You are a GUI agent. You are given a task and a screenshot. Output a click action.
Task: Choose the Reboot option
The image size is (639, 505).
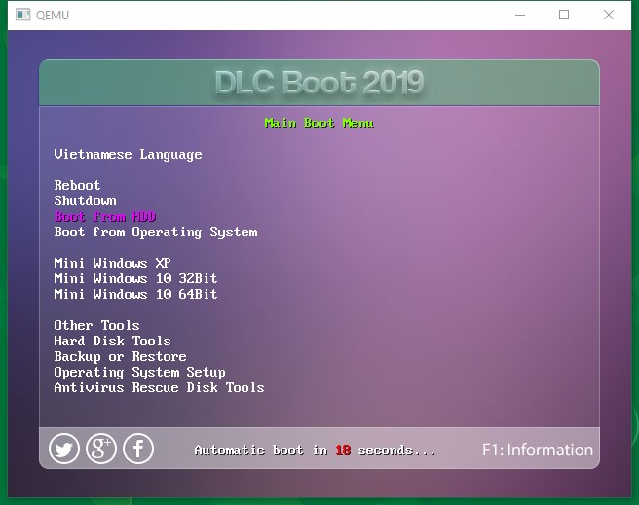(77, 185)
